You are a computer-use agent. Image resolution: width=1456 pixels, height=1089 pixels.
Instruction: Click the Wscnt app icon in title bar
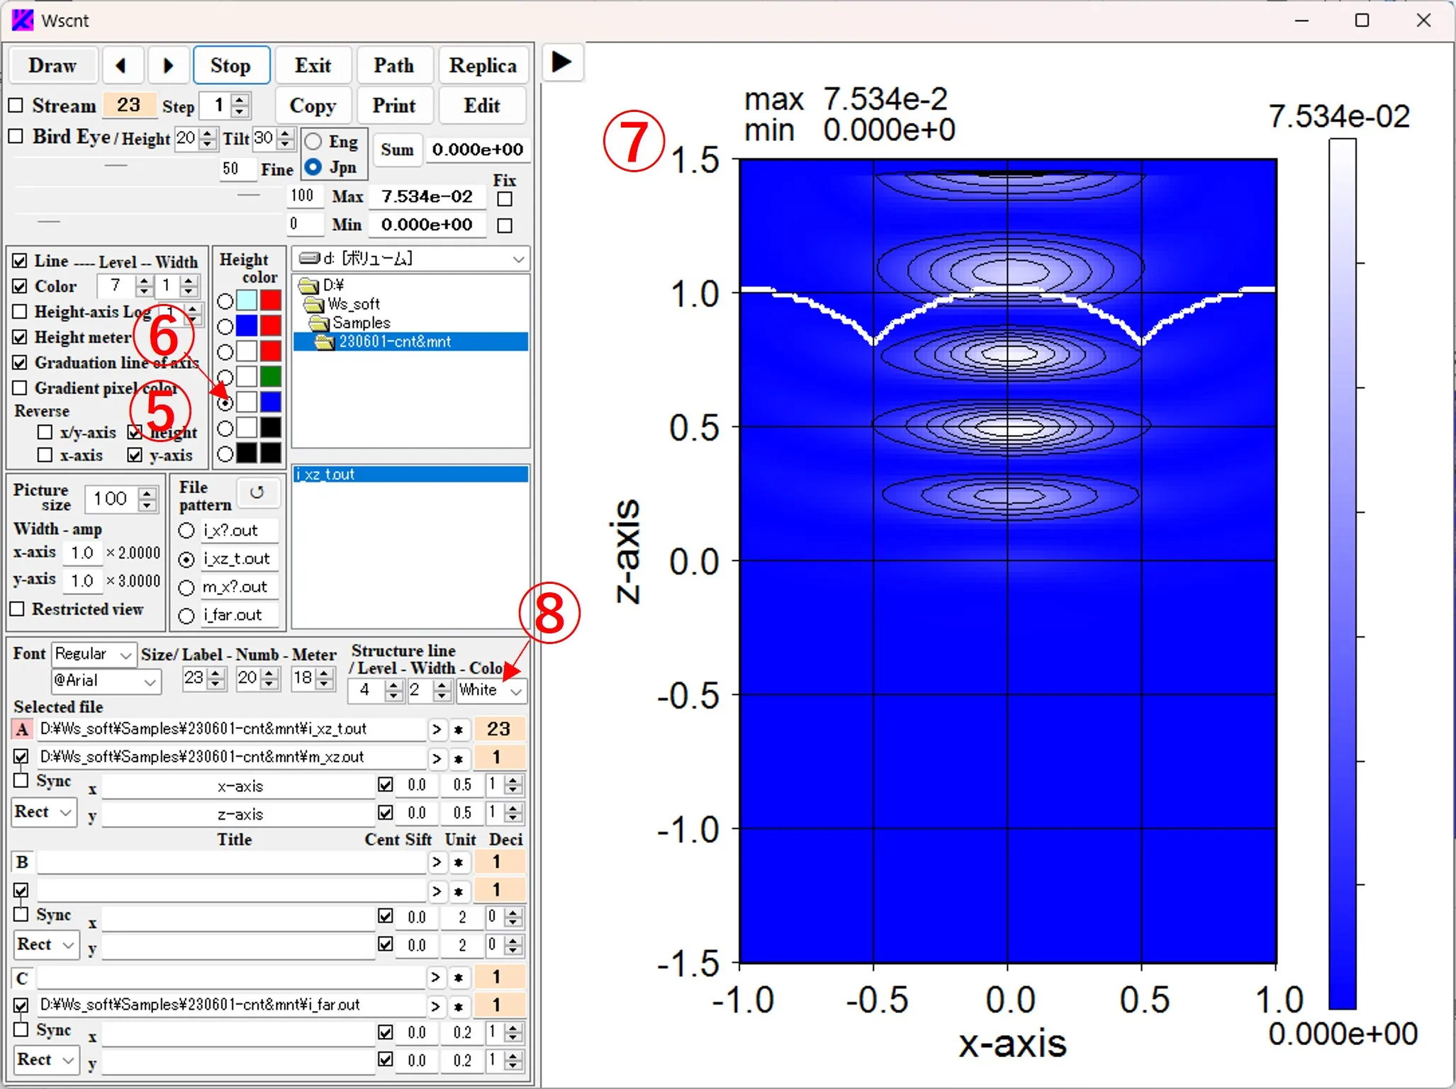tap(23, 20)
